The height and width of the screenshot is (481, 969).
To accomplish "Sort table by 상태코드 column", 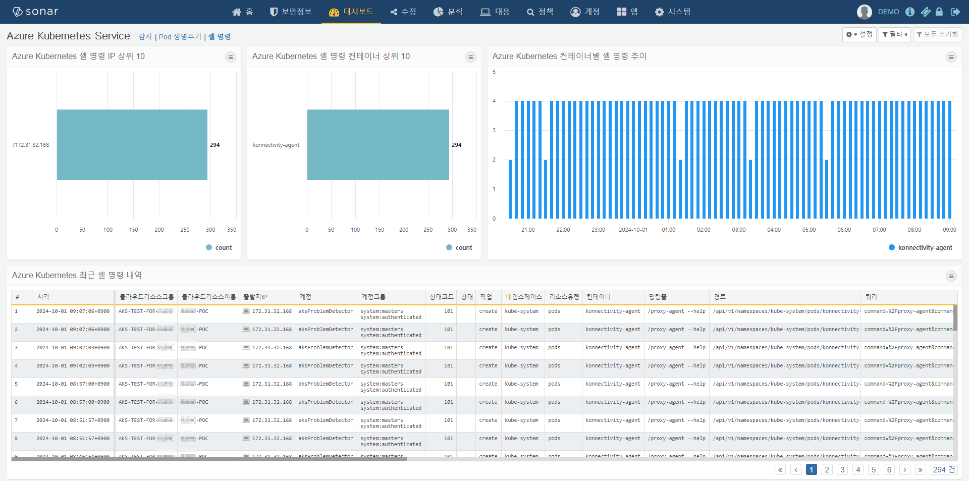I will coord(441,297).
